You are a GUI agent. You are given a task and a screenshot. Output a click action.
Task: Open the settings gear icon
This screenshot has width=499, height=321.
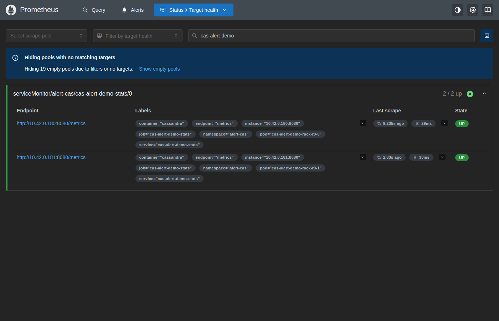pyautogui.click(x=473, y=10)
